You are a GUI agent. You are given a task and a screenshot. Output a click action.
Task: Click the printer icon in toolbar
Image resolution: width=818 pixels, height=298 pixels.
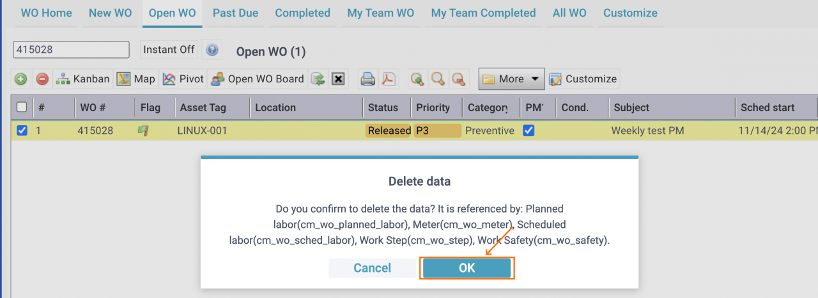tap(367, 79)
